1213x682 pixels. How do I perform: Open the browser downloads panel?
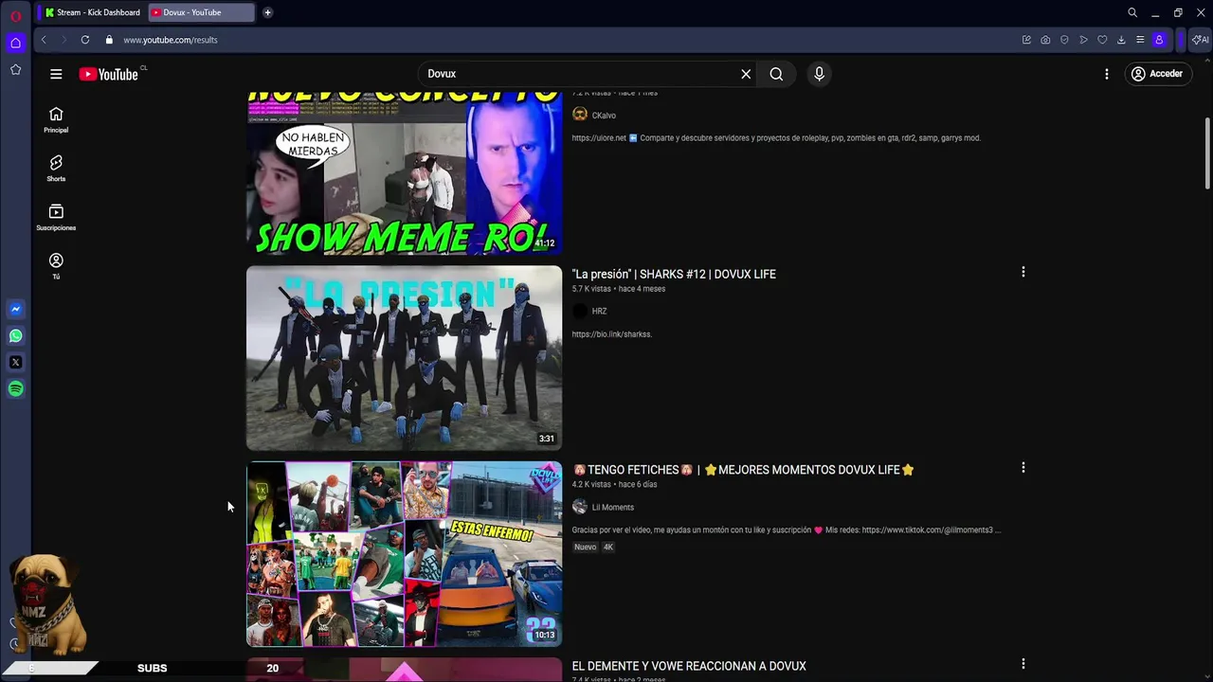(x=1121, y=40)
